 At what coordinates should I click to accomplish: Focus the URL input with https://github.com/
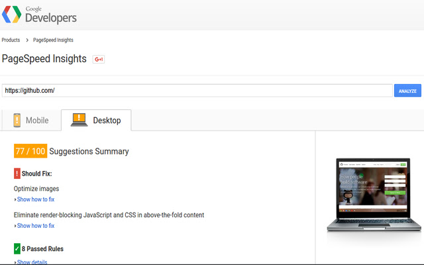coord(197,91)
